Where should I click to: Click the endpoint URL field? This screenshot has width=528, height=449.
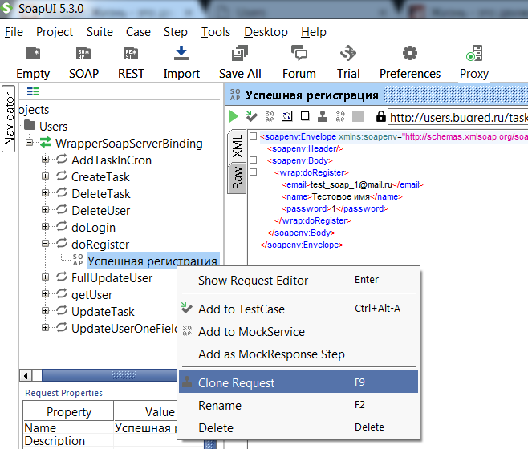click(x=458, y=117)
